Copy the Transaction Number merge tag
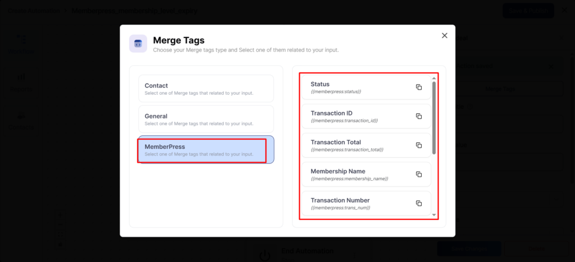Screen dimensions: 575x262 coord(418,203)
